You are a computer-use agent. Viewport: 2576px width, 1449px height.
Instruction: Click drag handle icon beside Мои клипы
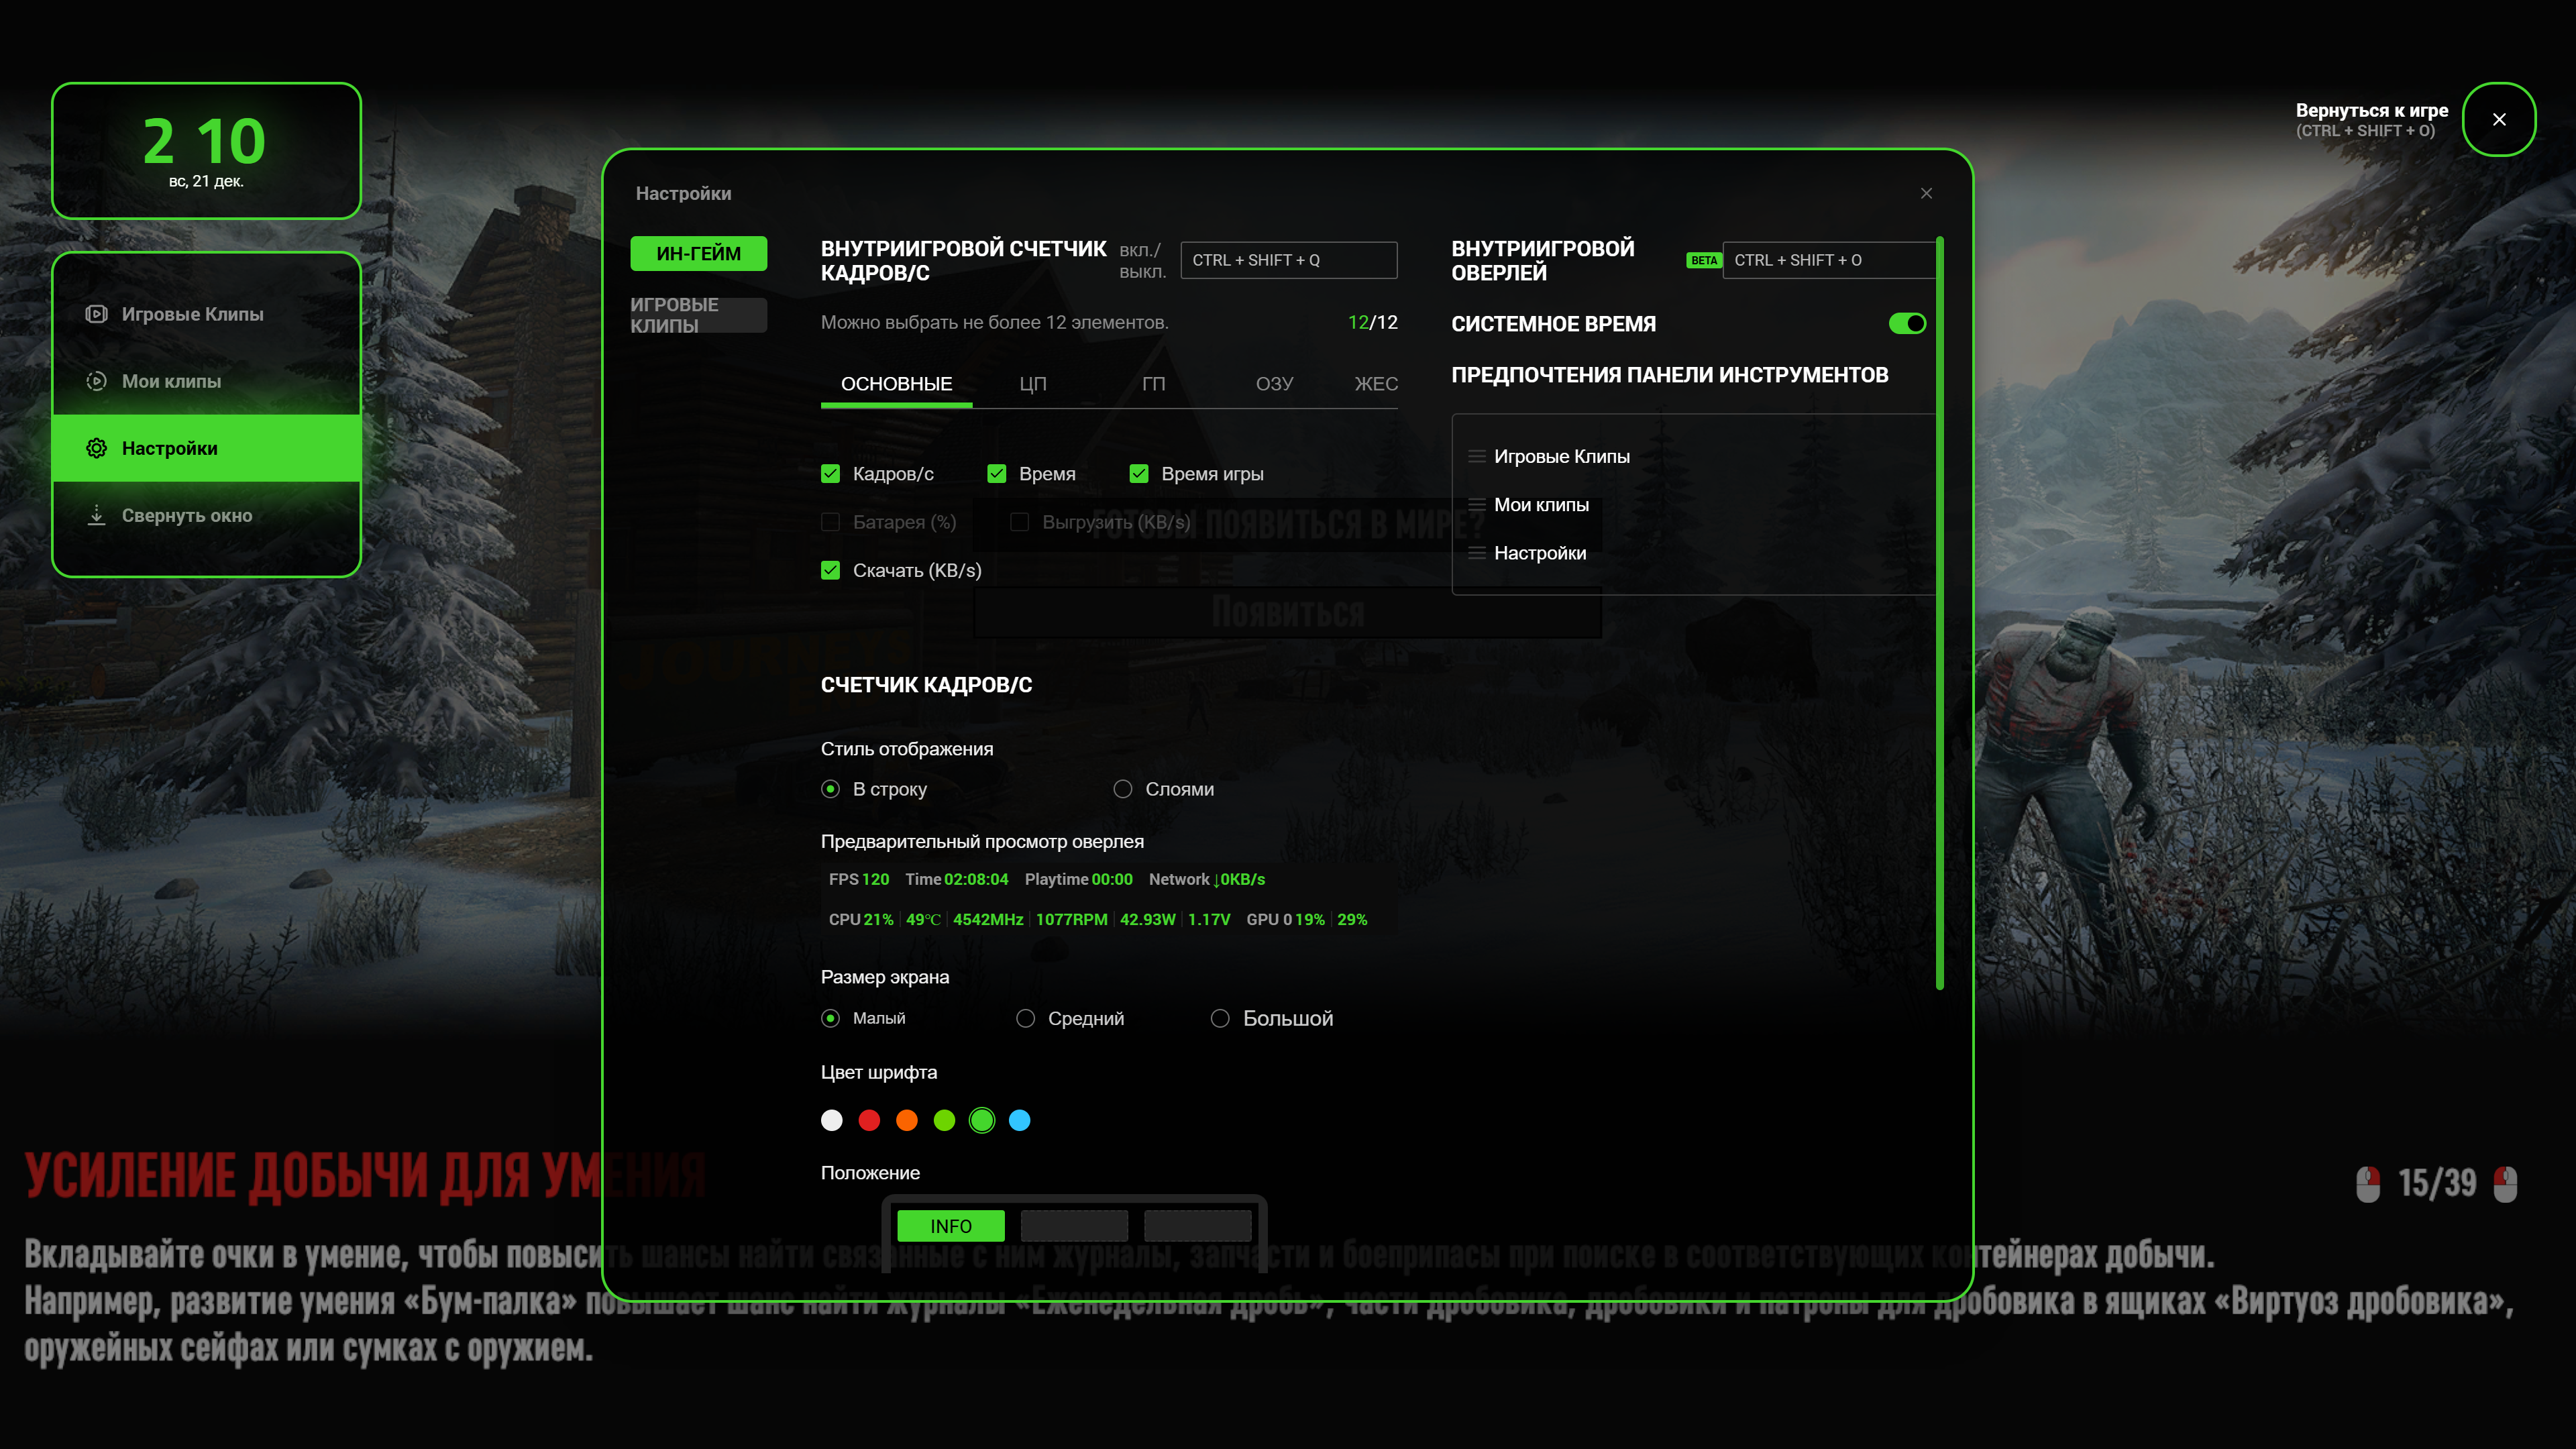[x=1476, y=505]
